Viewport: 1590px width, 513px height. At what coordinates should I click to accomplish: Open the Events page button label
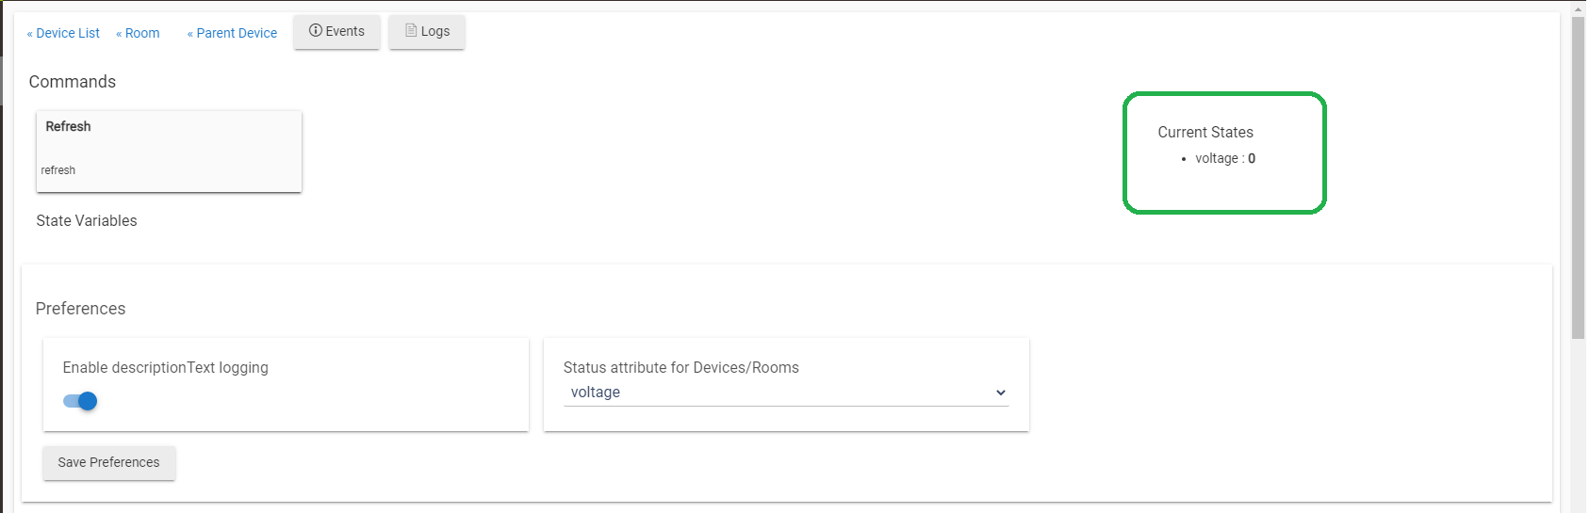click(x=345, y=31)
